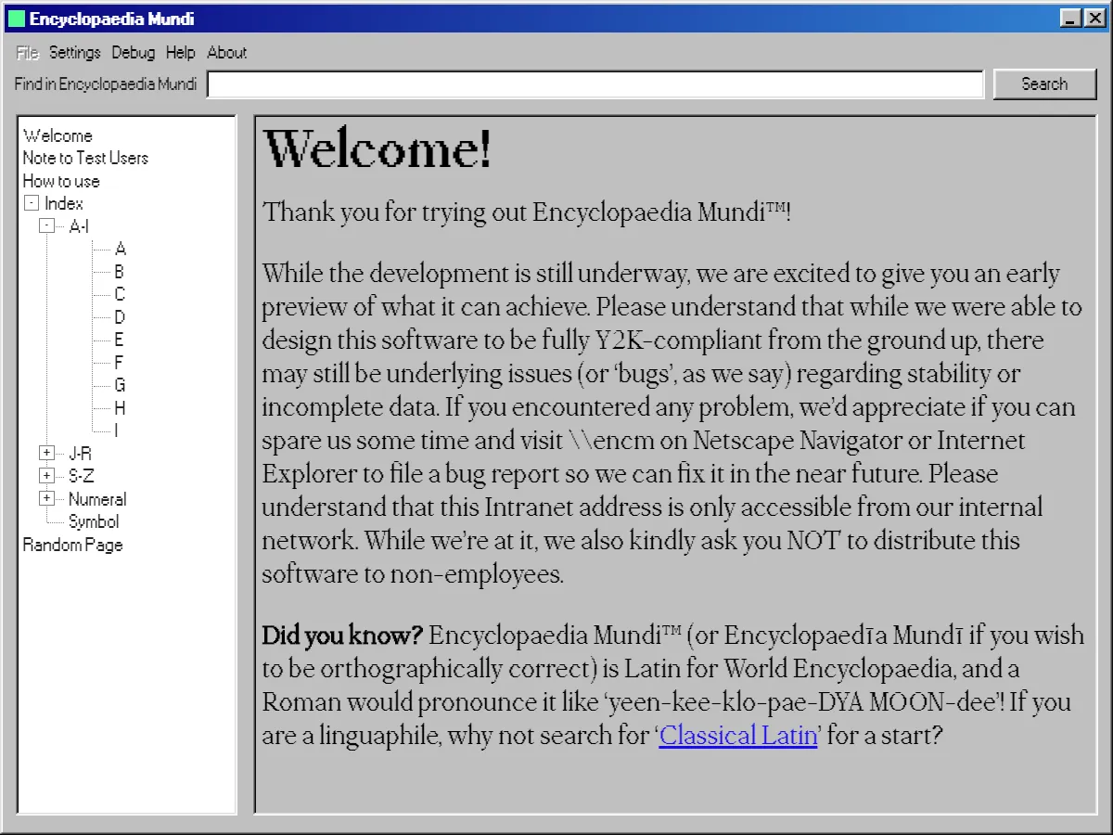Open the Debug menu
Viewport: 1113px width, 835px height.
click(134, 53)
